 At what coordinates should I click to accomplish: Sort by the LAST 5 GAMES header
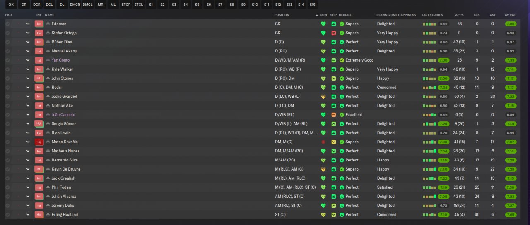coord(431,15)
